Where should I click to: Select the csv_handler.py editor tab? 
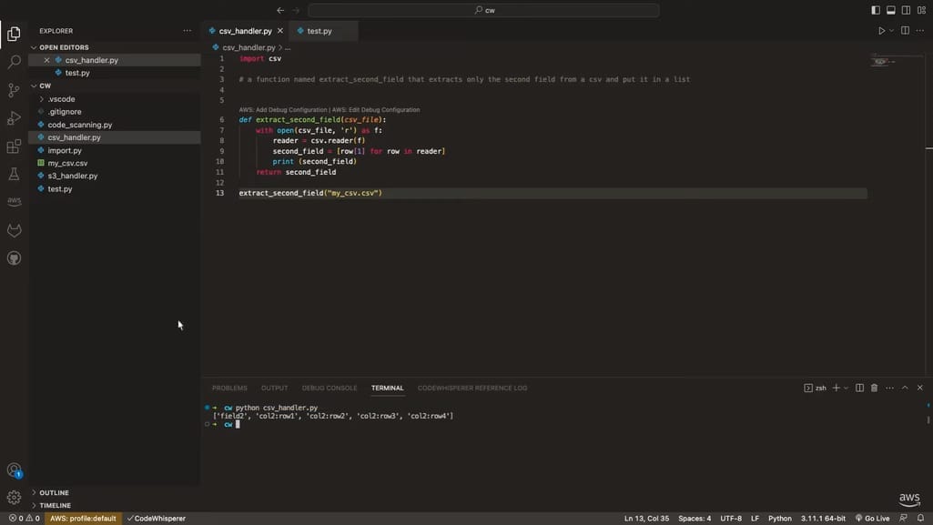245,31
